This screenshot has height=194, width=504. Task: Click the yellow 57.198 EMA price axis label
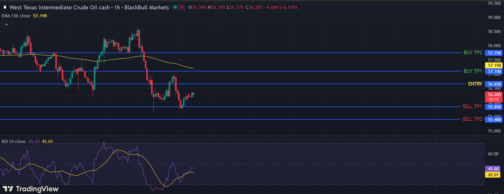pyautogui.click(x=494, y=65)
